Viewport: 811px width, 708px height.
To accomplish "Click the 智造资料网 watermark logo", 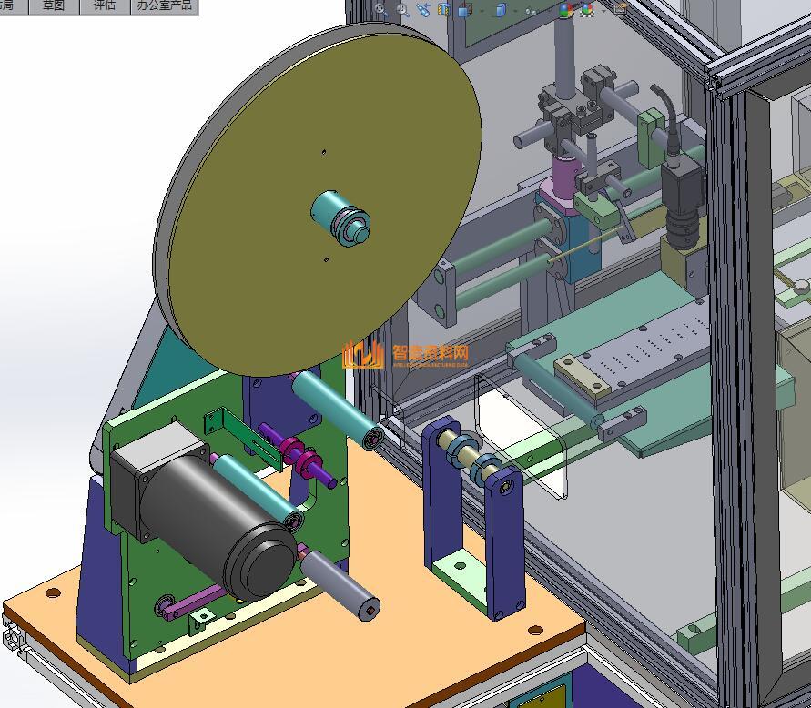I will [406, 355].
